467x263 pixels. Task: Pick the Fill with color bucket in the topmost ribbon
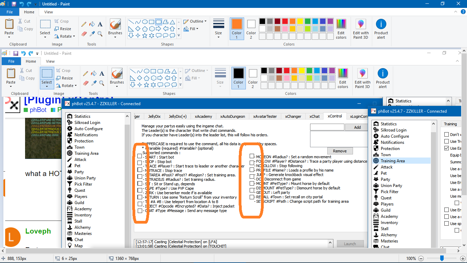pos(92,24)
